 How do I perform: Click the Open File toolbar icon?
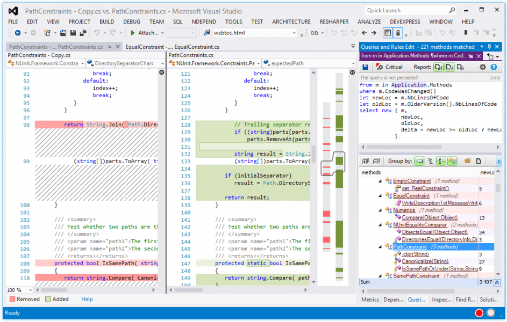click(63, 33)
